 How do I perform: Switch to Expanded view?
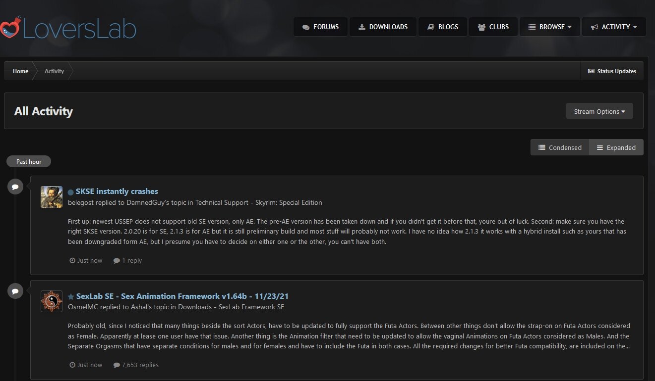point(616,147)
